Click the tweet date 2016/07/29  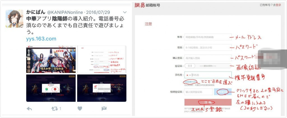98,12
